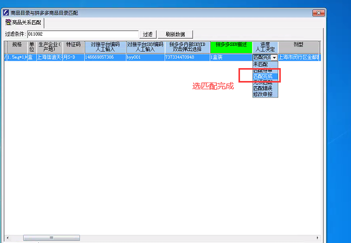Click the 剂型 column header
The height and width of the screenshot is (243, 351).
point(298,47)
